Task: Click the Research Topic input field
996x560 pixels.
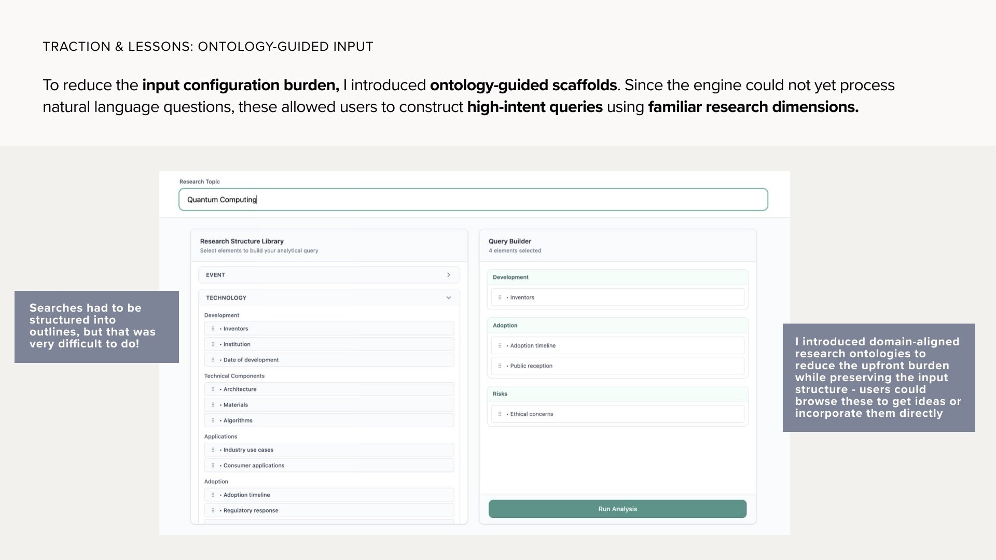Action: pos(473,200)
